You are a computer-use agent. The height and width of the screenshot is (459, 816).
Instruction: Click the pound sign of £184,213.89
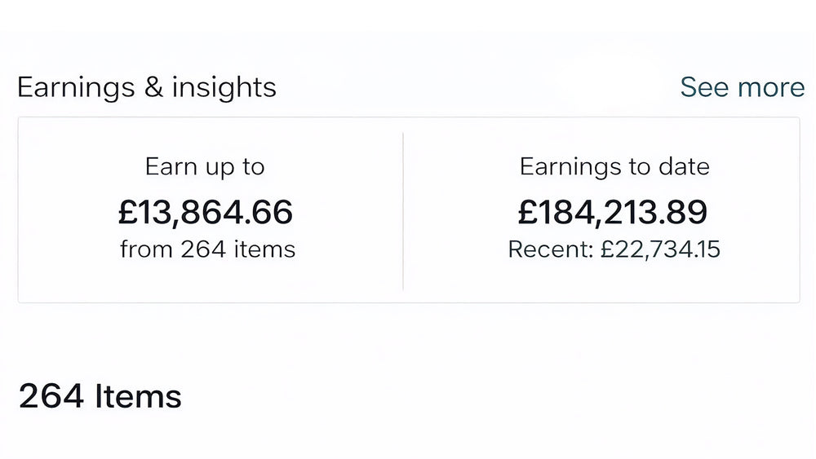pyautogui.click(x=526, y=212)
